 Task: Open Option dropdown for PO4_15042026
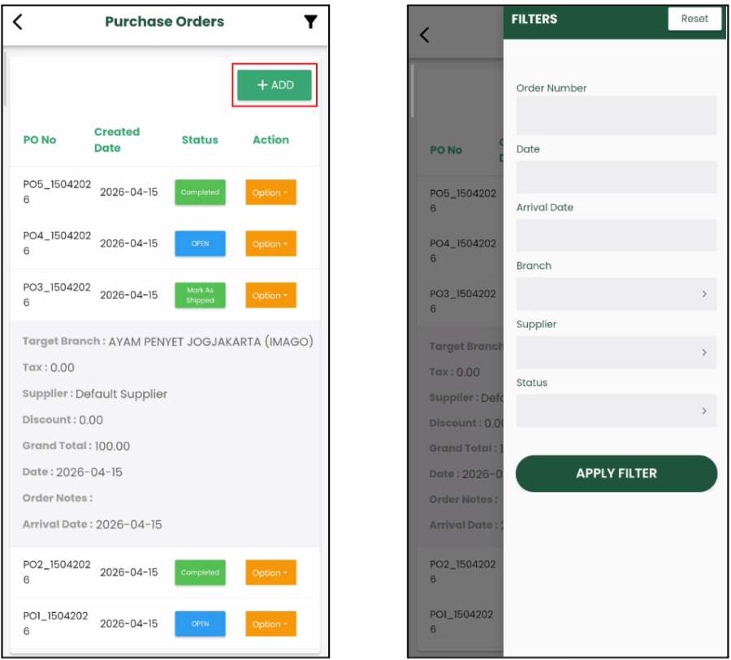[270, 244]
